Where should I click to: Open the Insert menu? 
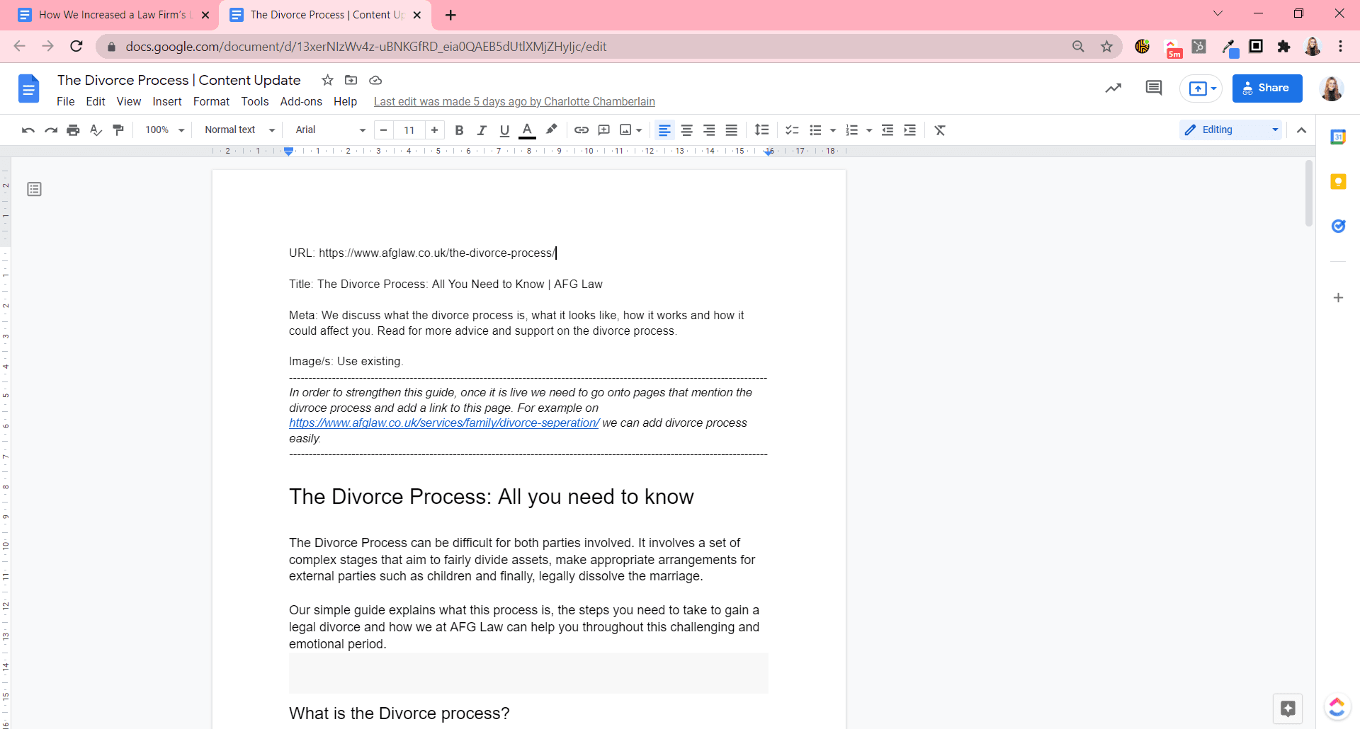(166, 101)
